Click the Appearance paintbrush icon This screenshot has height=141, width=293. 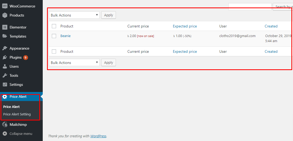5,48
